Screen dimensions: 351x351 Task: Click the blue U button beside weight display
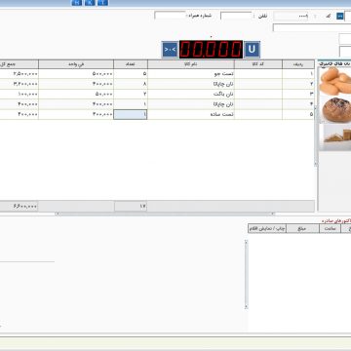[252, 50]
